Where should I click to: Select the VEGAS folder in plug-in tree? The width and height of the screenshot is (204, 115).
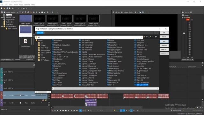[x=43, y=45]
